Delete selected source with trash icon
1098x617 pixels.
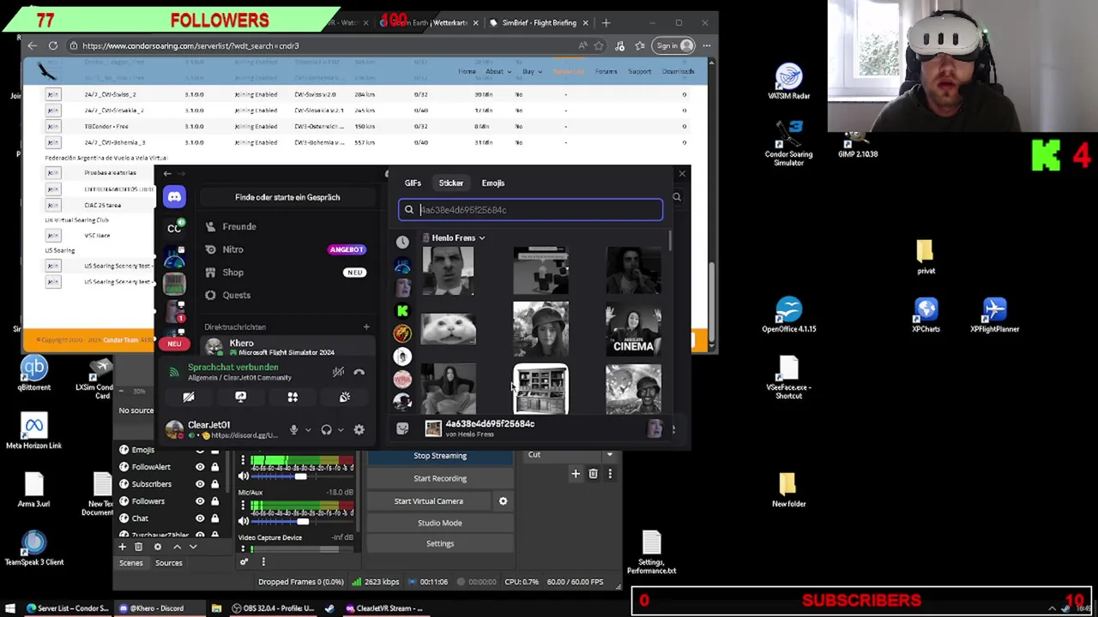pos(138,547)
